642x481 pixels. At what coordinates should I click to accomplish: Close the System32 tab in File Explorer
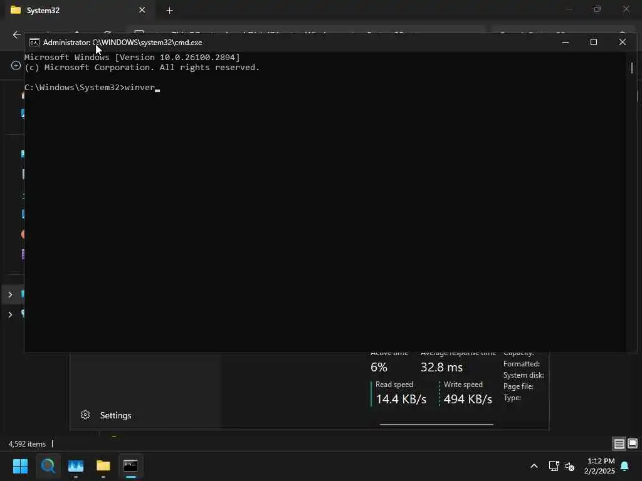click(x=142, y=10)
